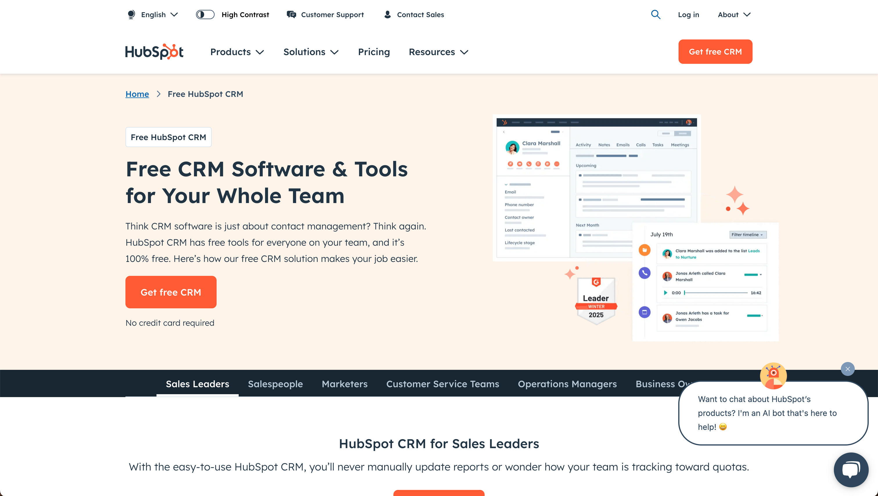Open the Customer Service Teams tab

(x=442, y=384)
